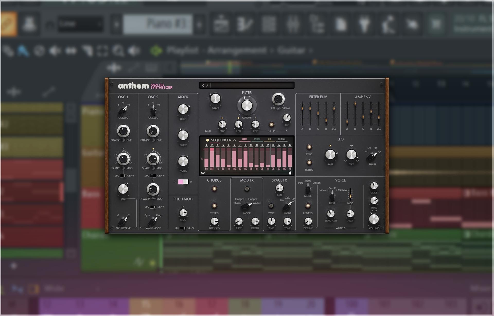Toggle the pink/white noise switch
The height and width of the screenshot is (316, 494).
183,182
